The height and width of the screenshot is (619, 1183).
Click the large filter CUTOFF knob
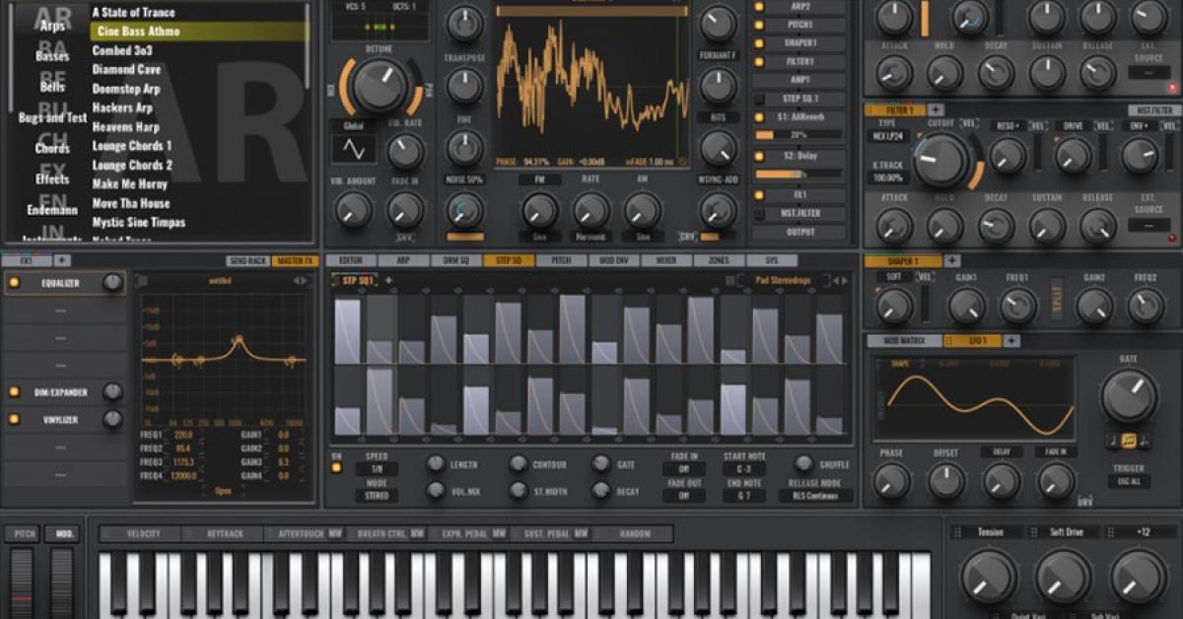coord(943,159)
